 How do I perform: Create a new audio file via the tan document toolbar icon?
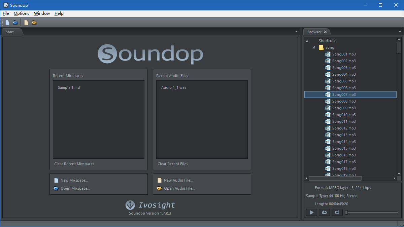tap(26, 22)
